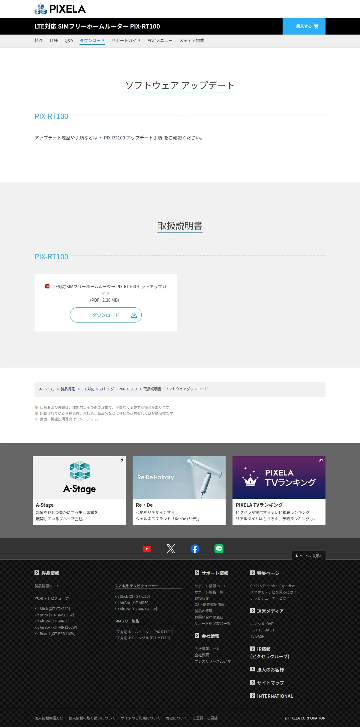Open the Facebook social icon
The image size is (360, 727).
tap(195, 549)
